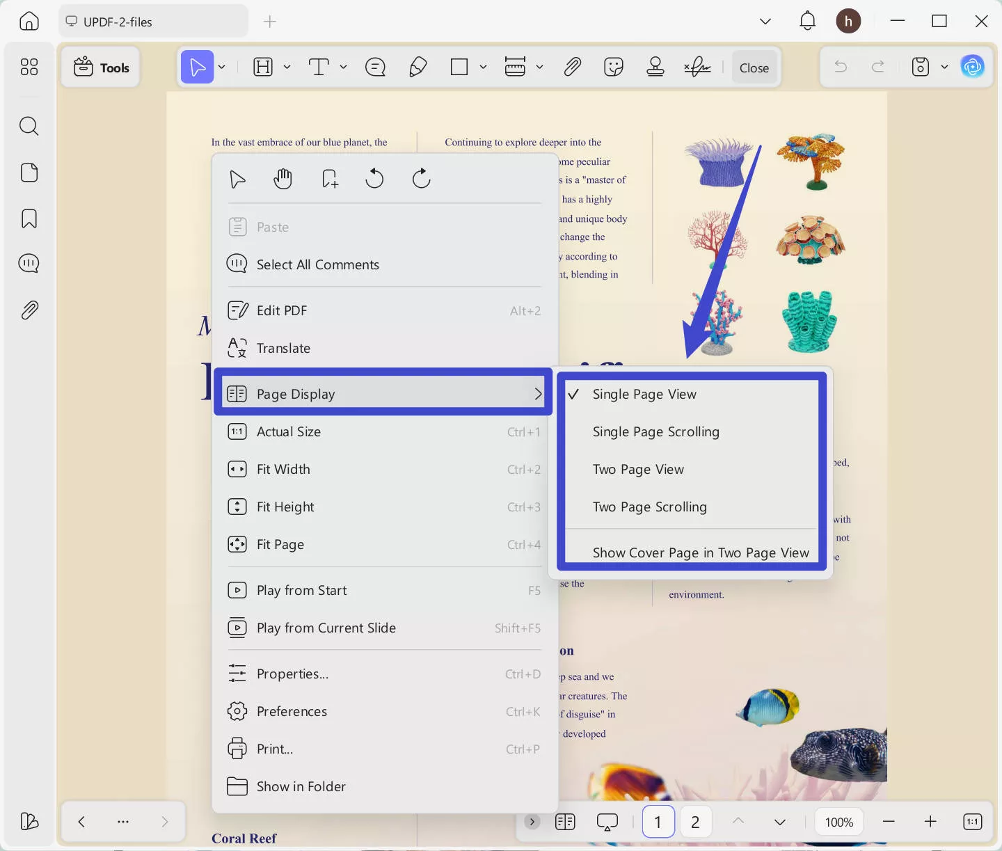This screenshot has height=851, width=1002.
Task: Open the stamp tool in toolbar
Action: click(655, 67)
